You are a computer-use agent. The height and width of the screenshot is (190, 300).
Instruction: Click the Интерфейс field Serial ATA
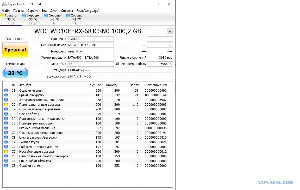click(90, 51)
